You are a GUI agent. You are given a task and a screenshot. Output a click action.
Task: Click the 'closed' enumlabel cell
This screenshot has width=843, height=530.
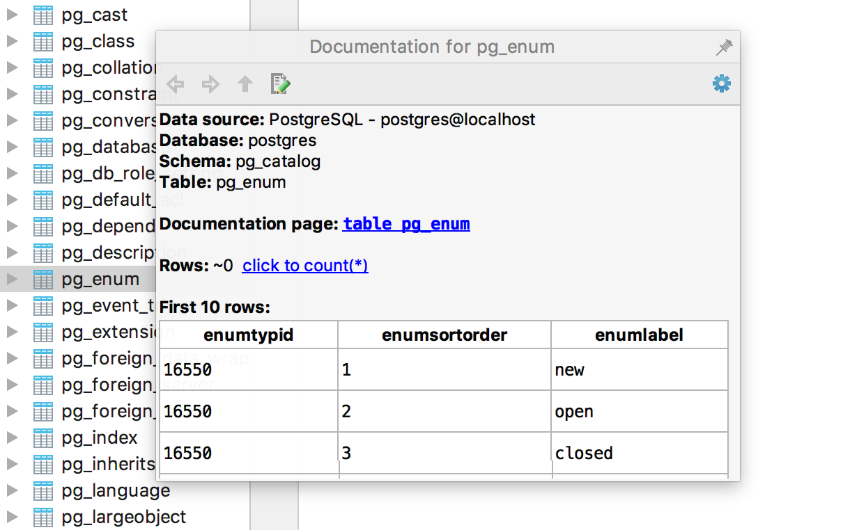coord(640,453)
